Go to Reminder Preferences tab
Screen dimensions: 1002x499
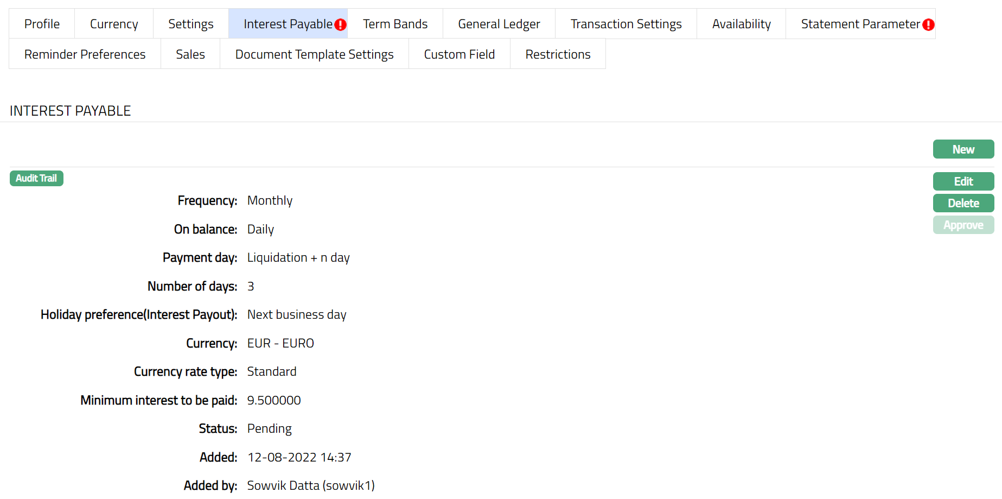(x=85, y=54)
